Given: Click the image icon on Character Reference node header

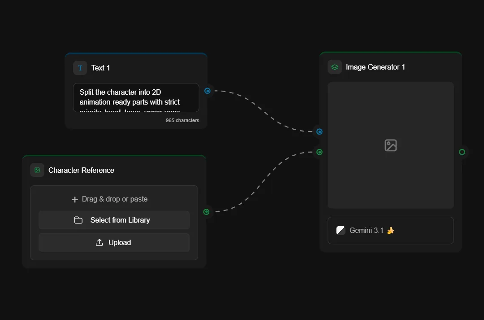Looking at the screenshot, I should coord(36,170).
